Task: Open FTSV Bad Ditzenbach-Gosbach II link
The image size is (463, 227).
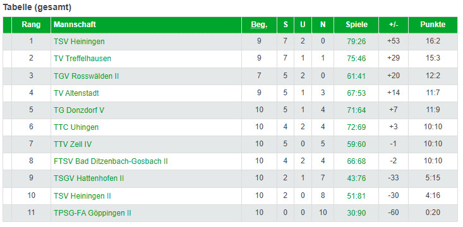Action: pyautogui.click(x=111, y=161)
